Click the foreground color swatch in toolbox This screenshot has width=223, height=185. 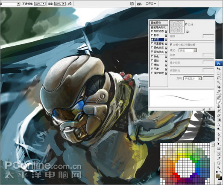(218, 176)
